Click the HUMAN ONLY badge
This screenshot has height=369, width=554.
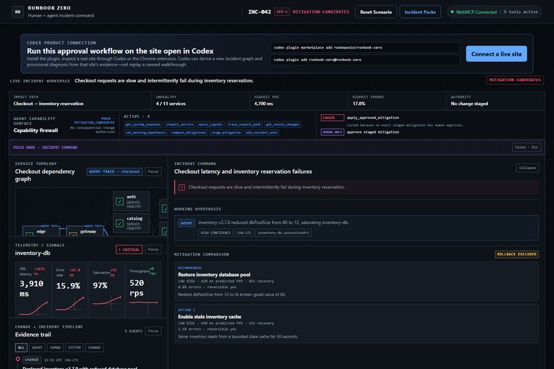tap(332, 132)
